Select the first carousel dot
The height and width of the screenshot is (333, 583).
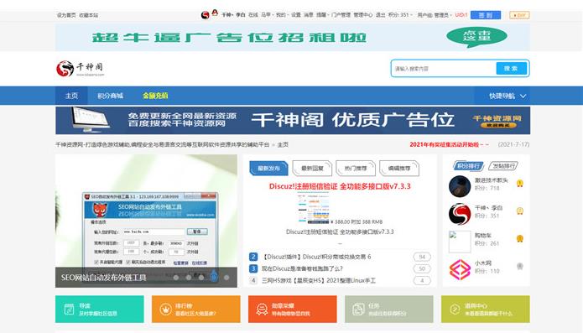pos(176,278)
